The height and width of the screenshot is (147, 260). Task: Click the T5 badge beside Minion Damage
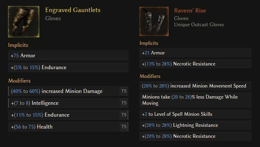[124, 91]
